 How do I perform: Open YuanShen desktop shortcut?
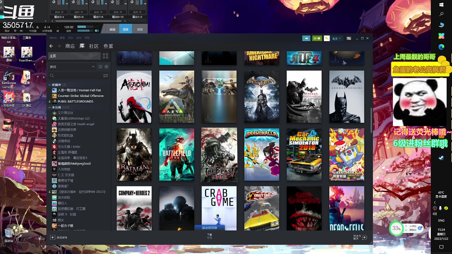tap(27, 54)
